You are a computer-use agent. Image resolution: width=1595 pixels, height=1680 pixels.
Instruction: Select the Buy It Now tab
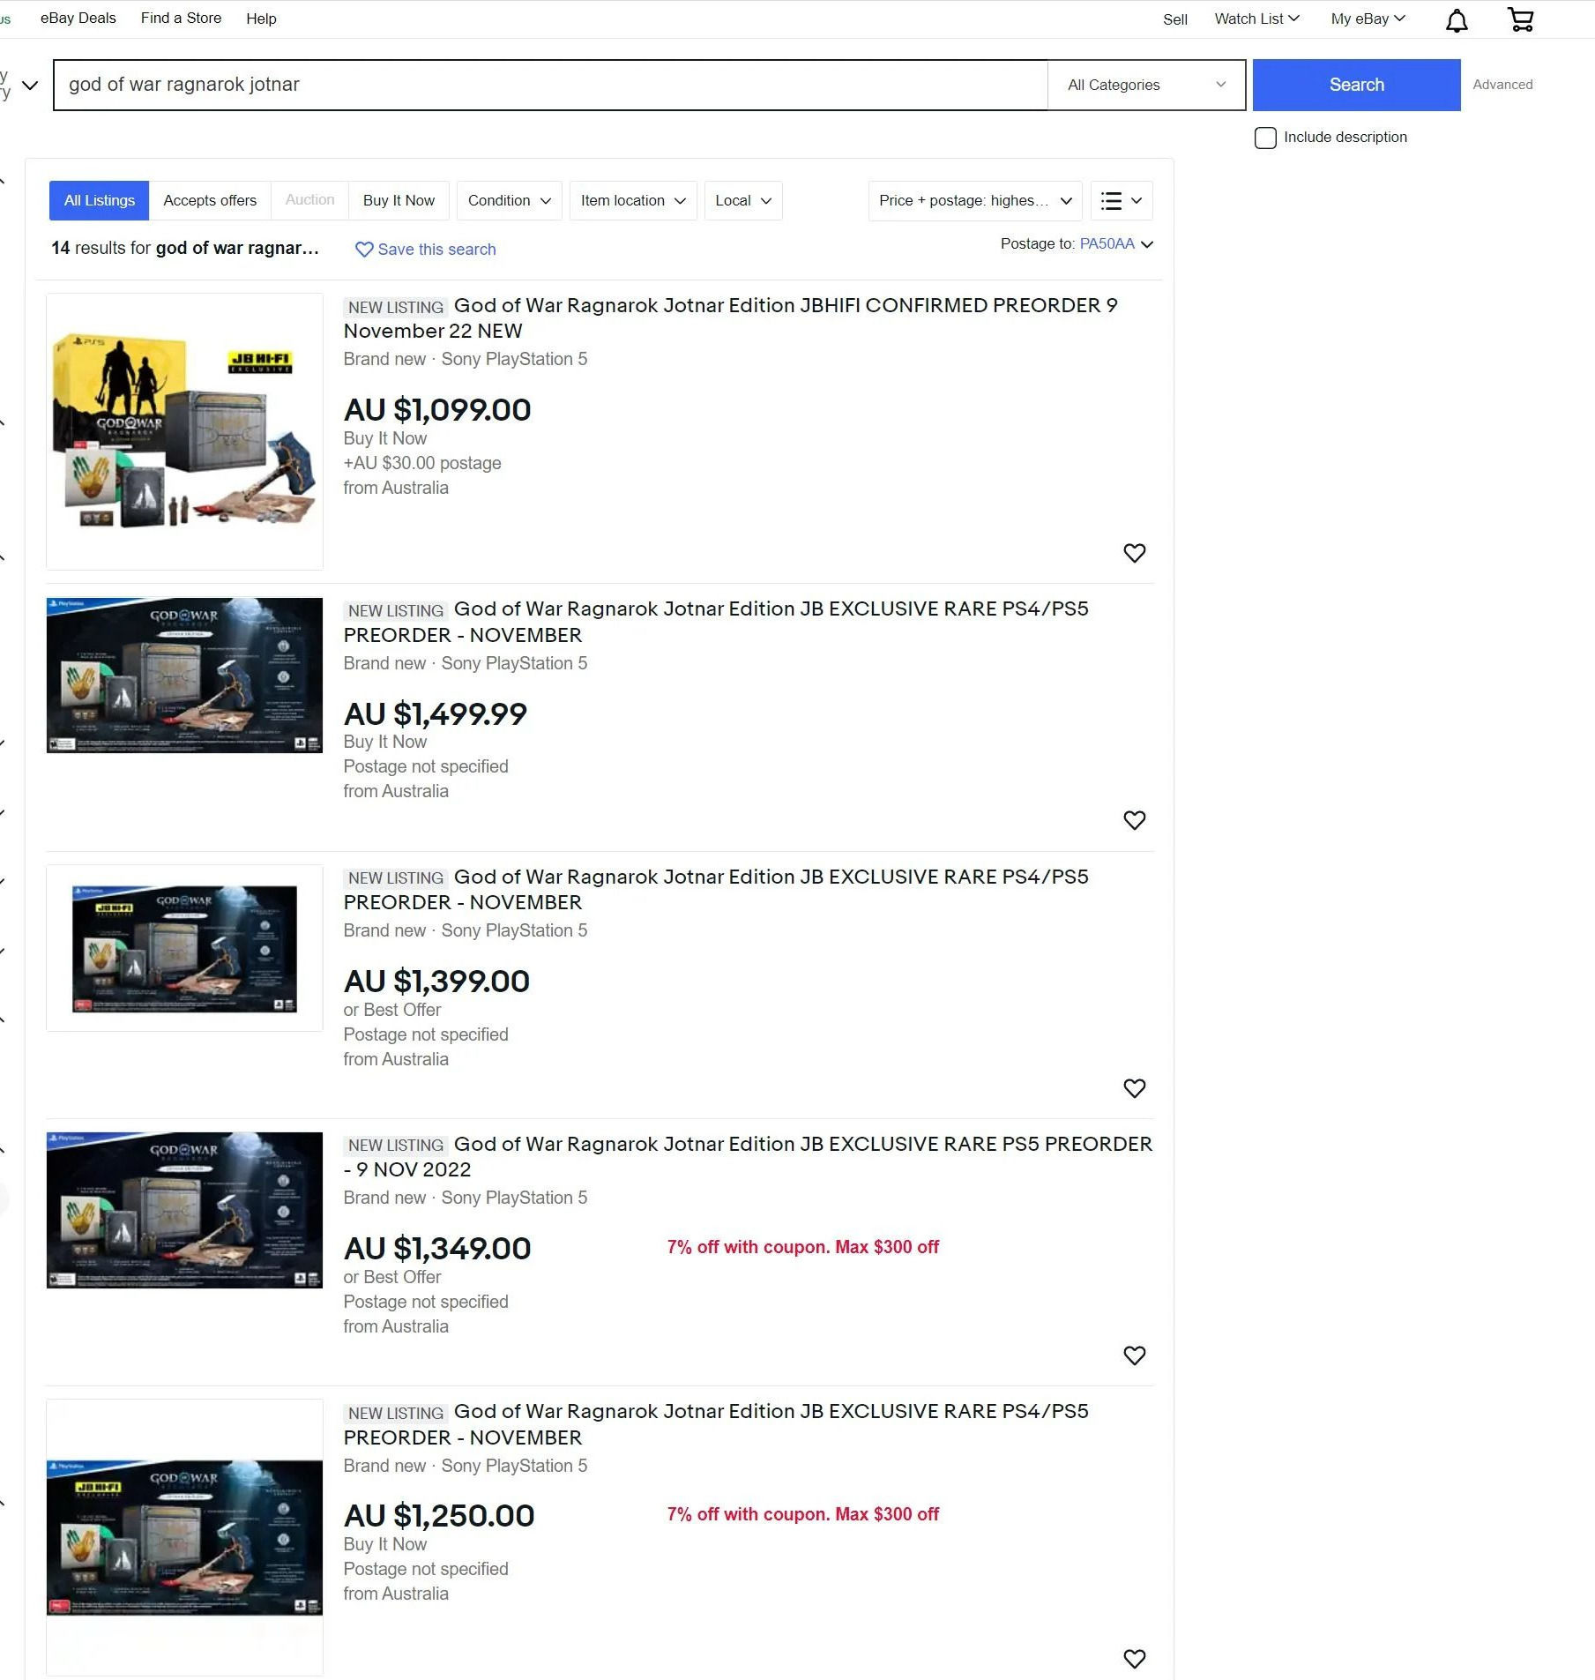[399, 201]
